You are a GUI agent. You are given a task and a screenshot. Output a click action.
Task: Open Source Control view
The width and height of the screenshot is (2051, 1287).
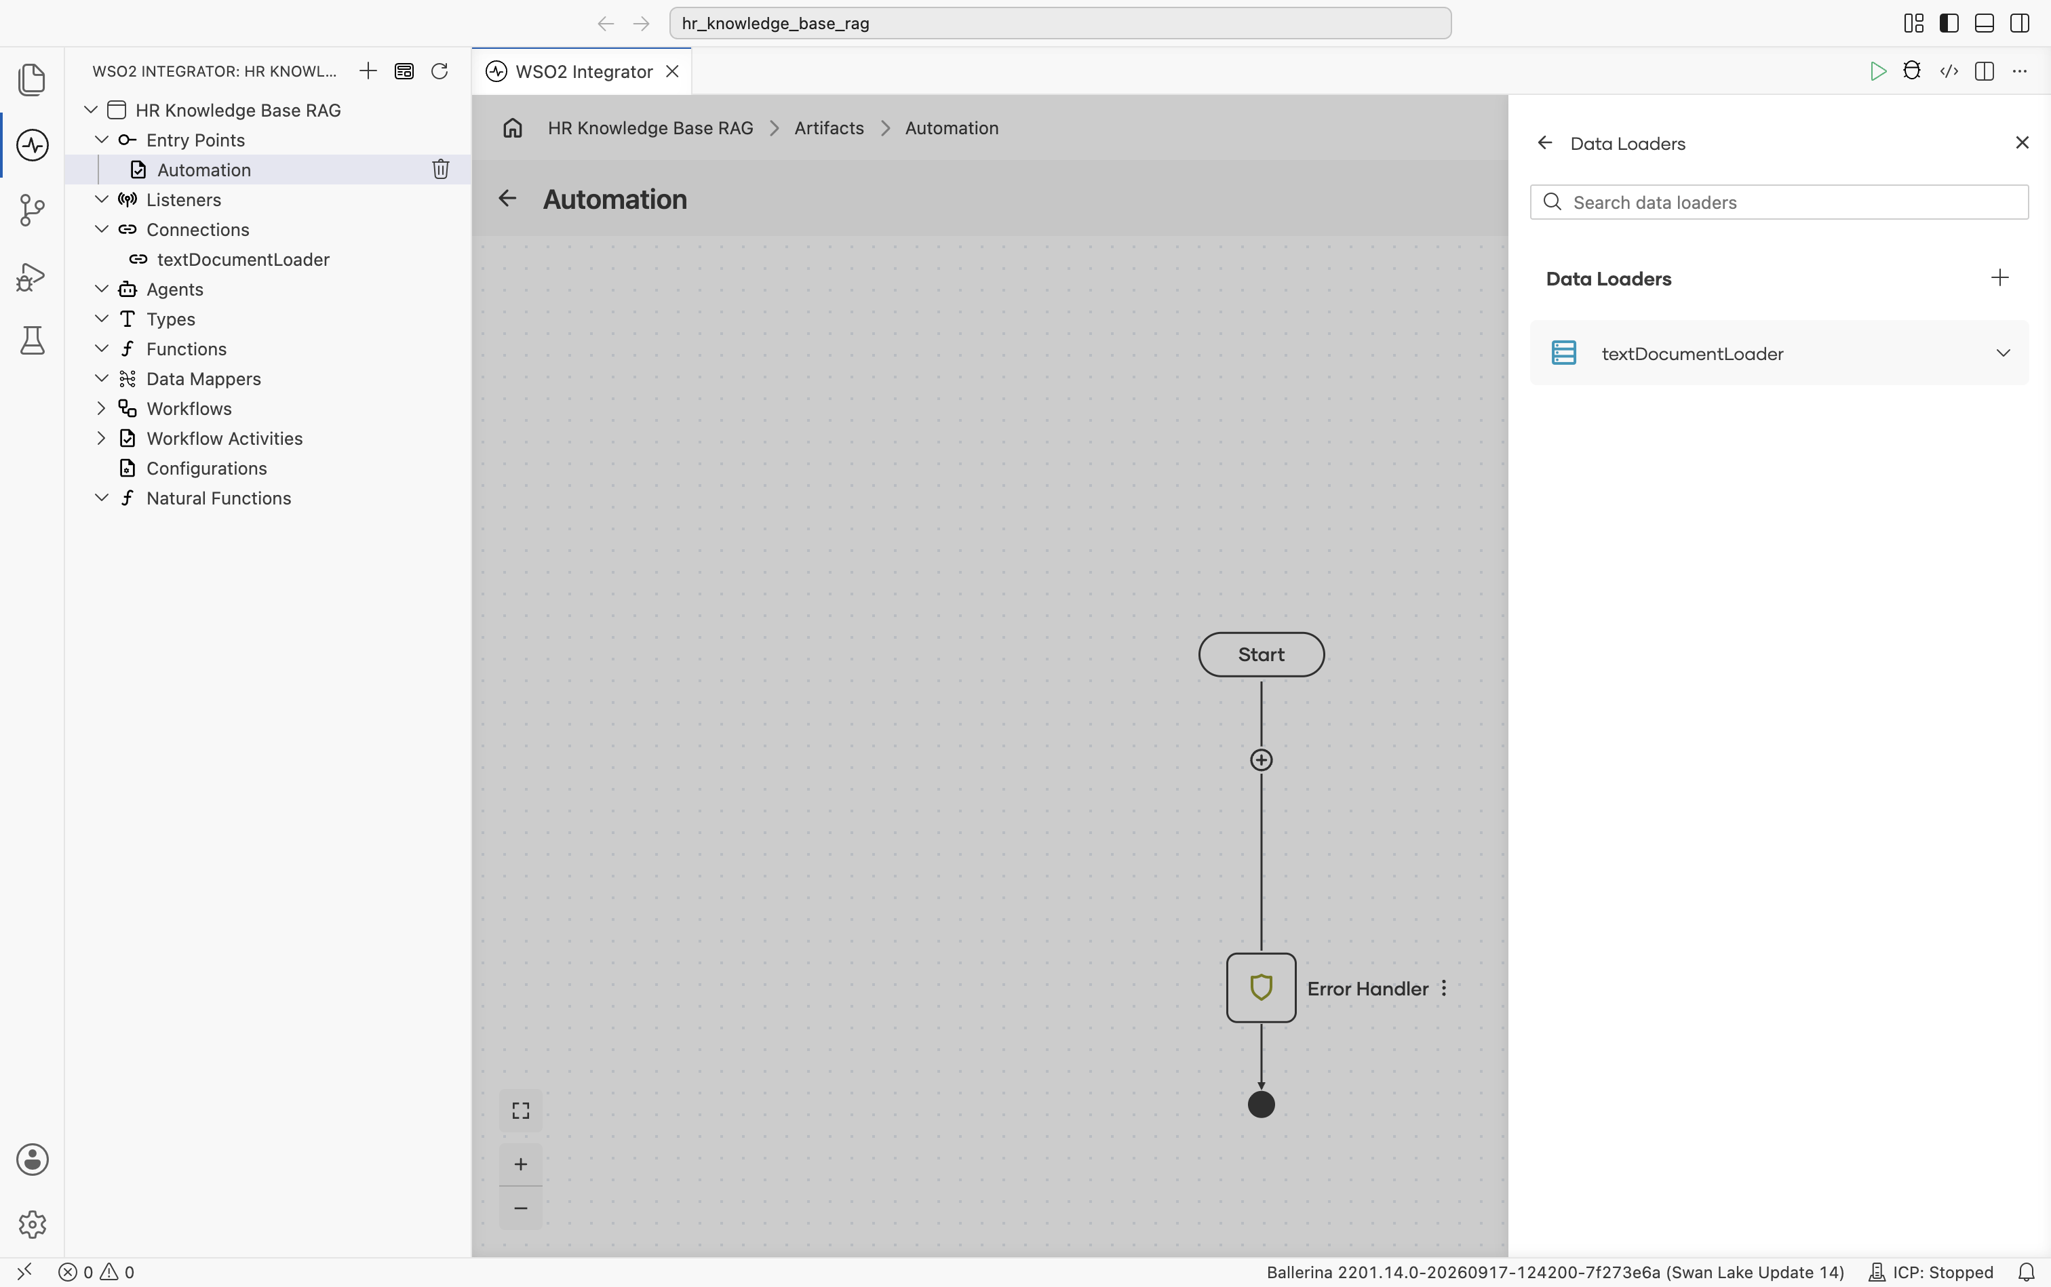pos(33,210)
